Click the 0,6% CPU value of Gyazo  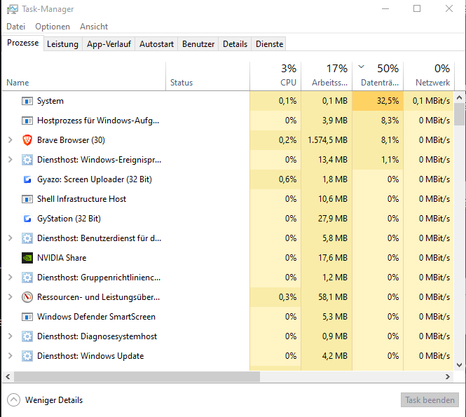tap(287, 179)
